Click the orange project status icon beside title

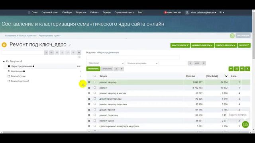(x=4, y=44)
